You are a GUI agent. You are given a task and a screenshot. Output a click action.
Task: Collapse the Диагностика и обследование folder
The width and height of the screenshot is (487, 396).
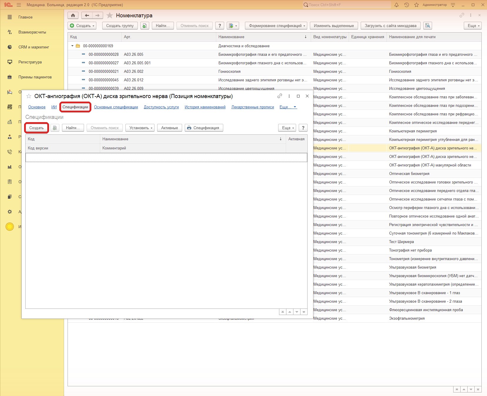[72, 46]
